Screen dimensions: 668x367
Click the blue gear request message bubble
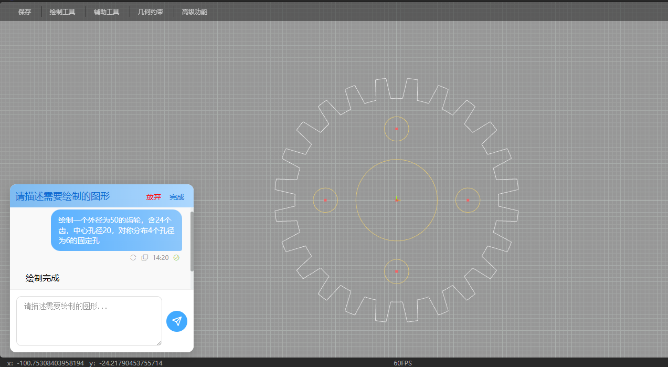click(116, 230)
